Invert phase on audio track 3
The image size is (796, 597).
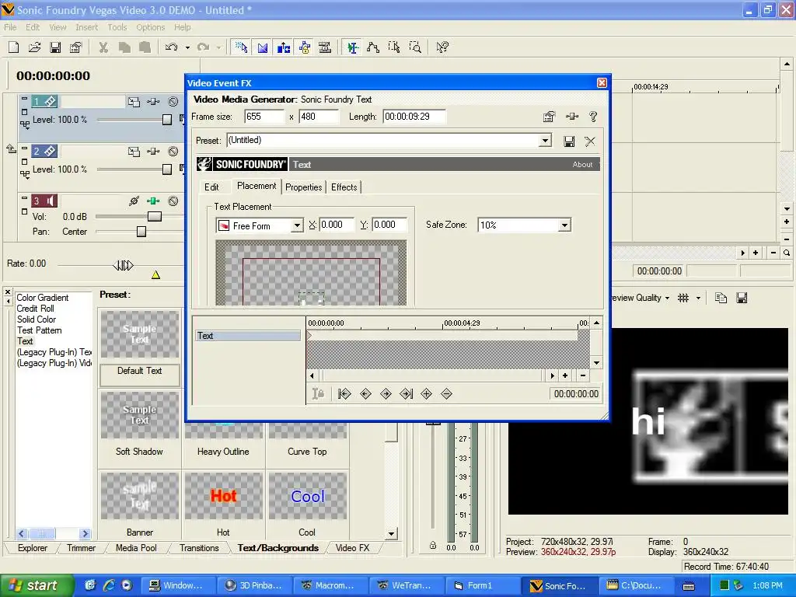134,201
